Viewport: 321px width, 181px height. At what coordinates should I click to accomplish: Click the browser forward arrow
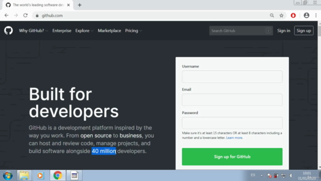(x=16, y=16)
